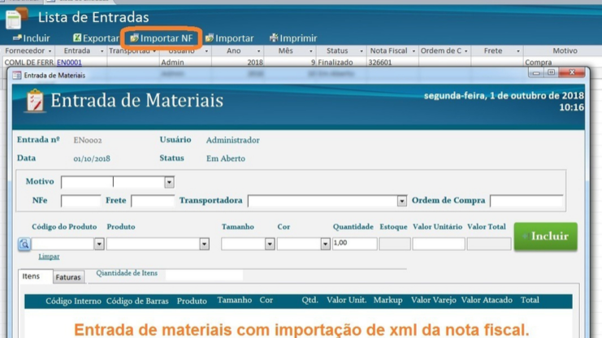Expand the Produto name dropdown

[204, 244]
